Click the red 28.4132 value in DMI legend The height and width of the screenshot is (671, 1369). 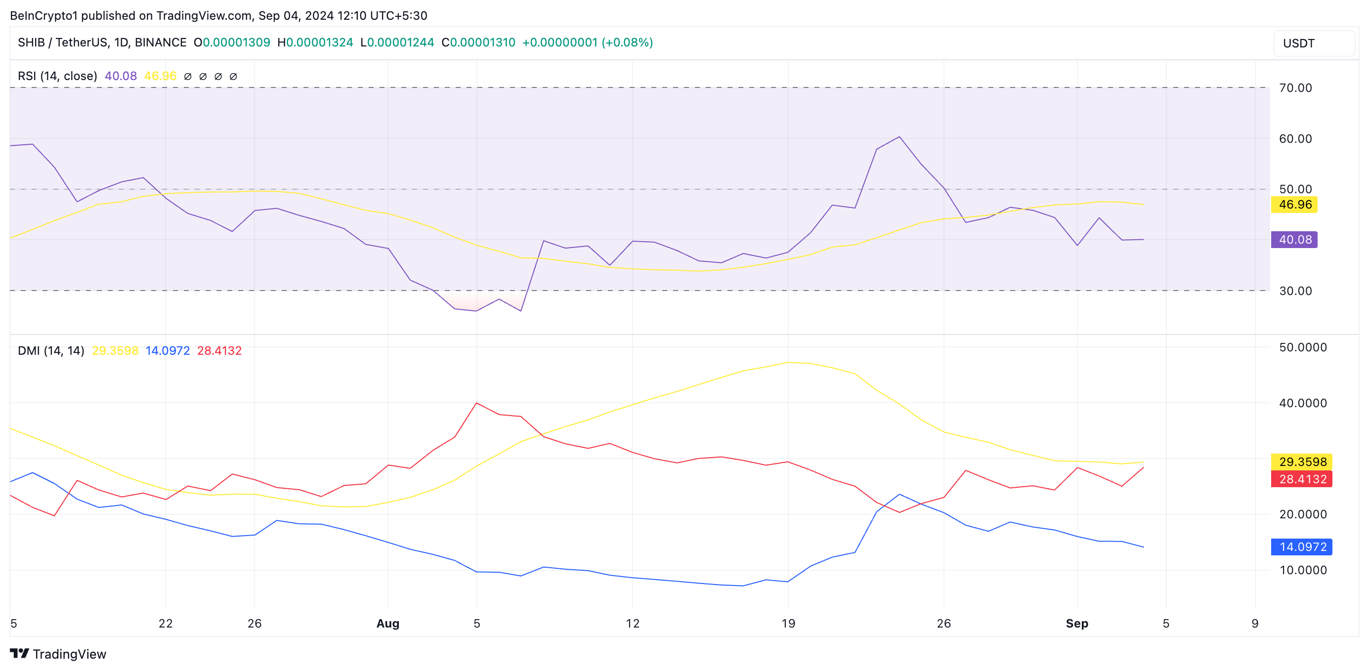(219, 351)
